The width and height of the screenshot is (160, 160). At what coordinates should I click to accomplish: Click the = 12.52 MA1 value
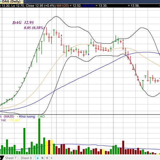[x=76, y=6]
